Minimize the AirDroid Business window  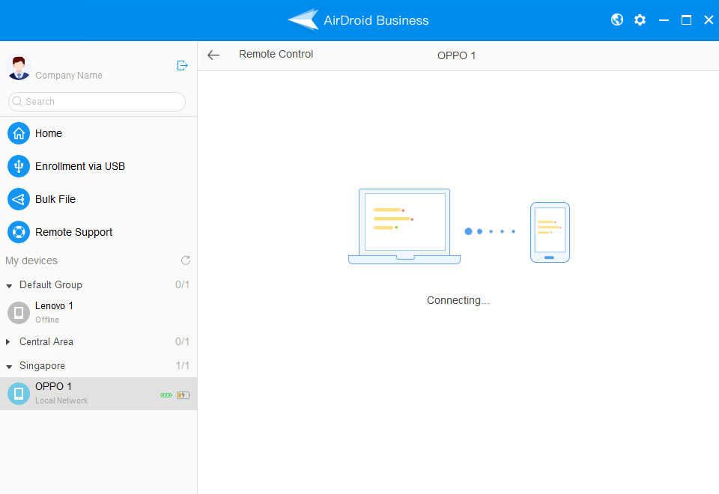click(664, 20)
